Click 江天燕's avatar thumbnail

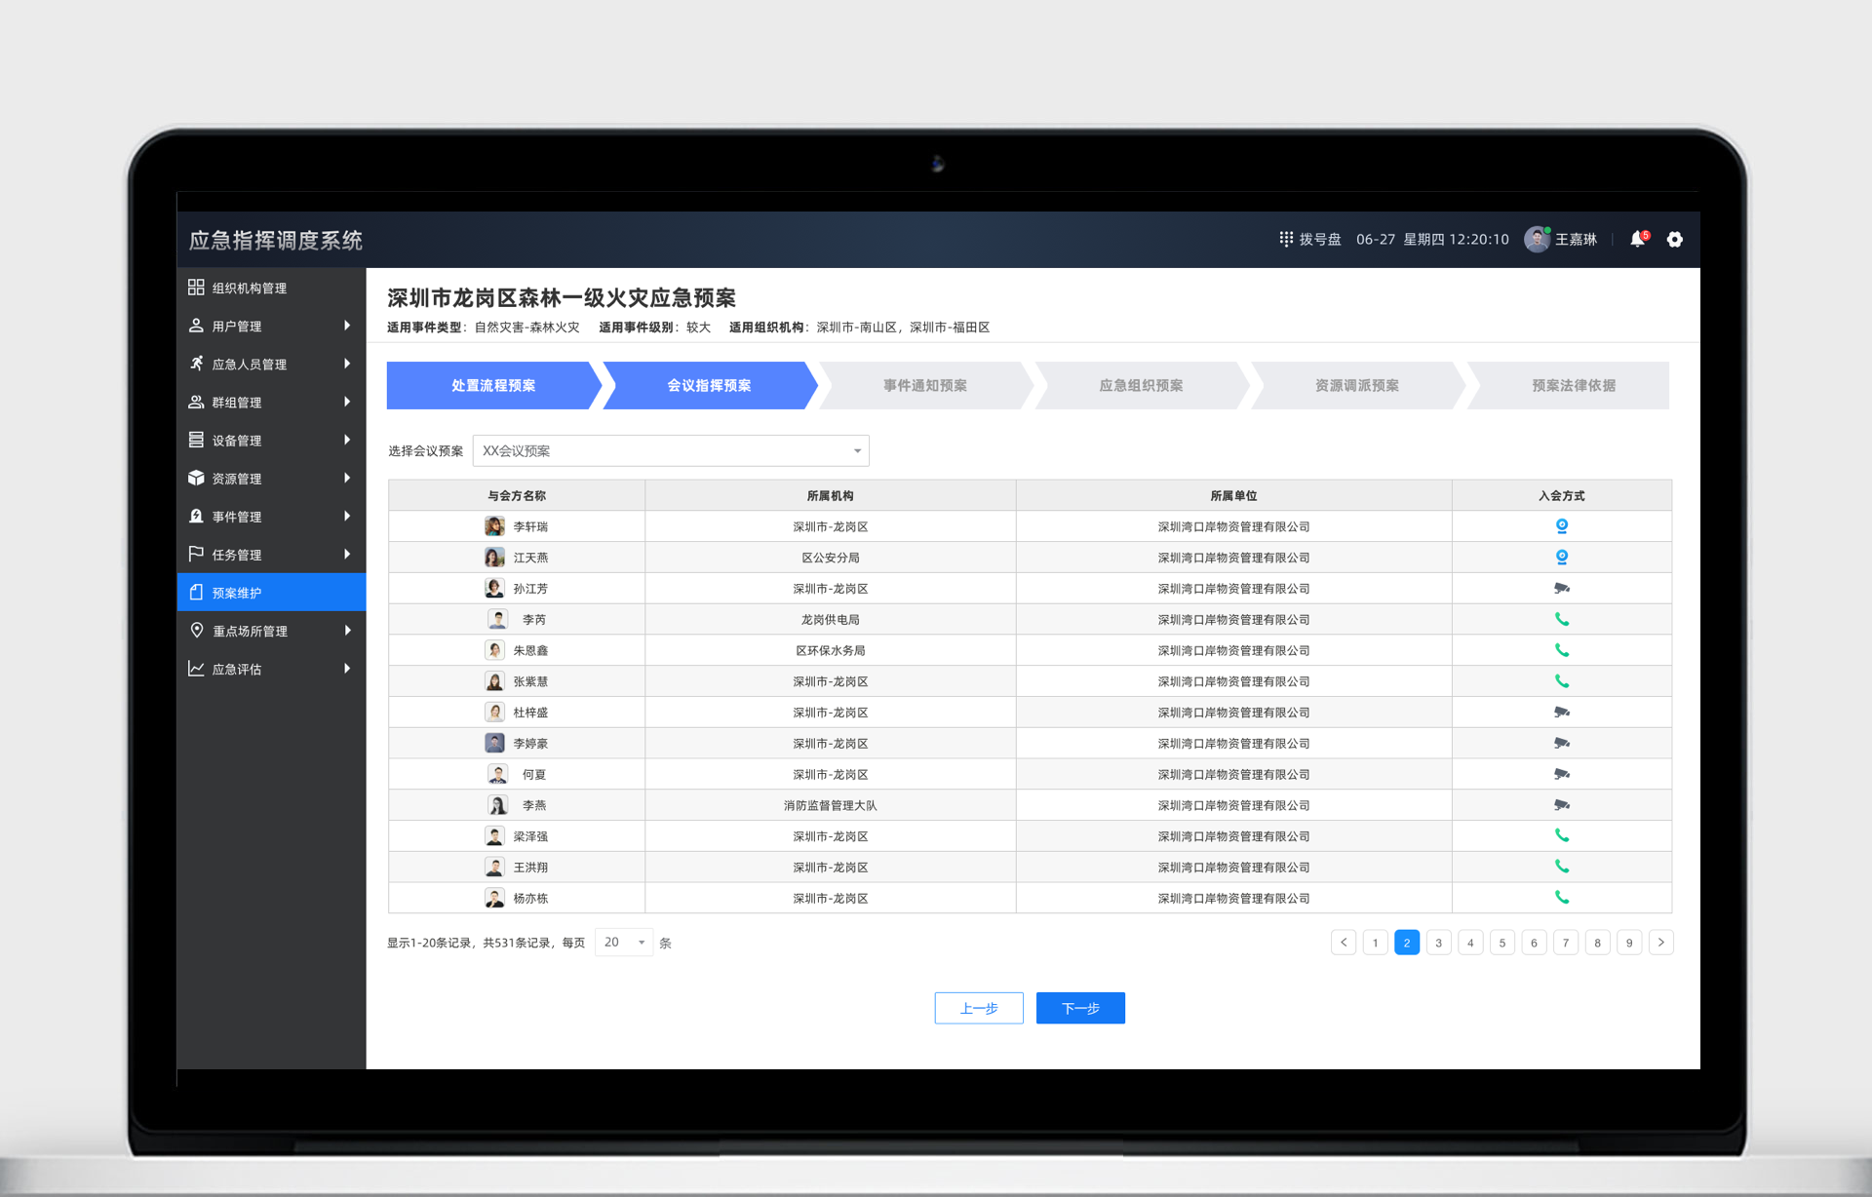[x=494, y=558]
